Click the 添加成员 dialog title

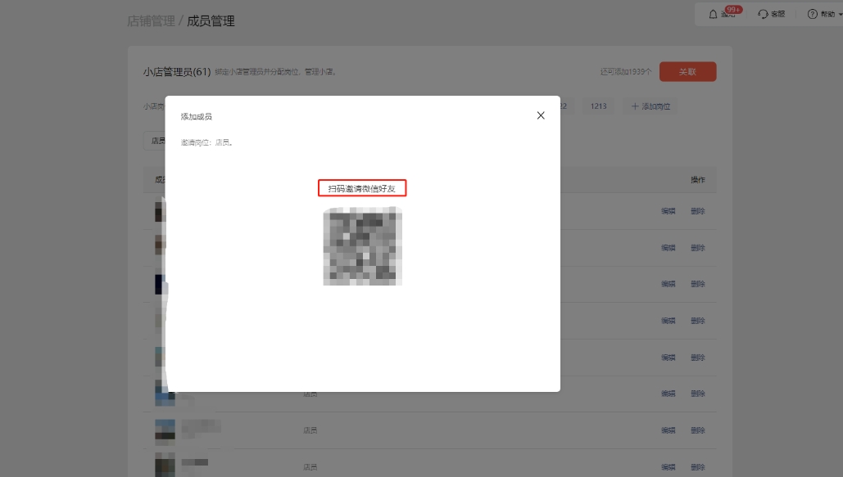[197, 116]
